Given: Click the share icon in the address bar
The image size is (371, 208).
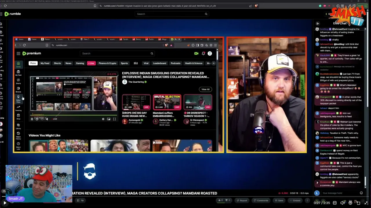Looking at the screenshot, I should pos(250,6).
